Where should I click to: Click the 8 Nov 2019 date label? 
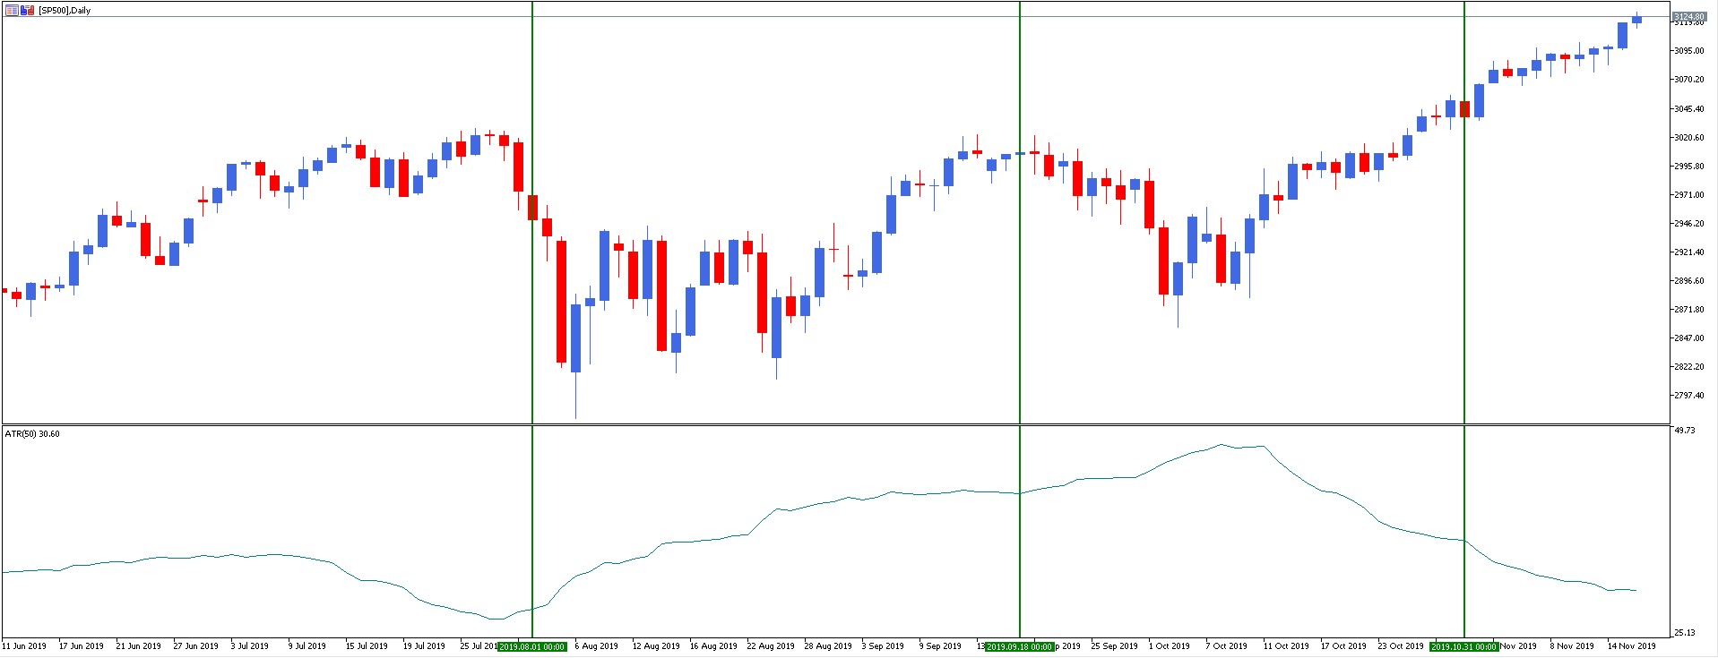click(x=1572, y=646)
